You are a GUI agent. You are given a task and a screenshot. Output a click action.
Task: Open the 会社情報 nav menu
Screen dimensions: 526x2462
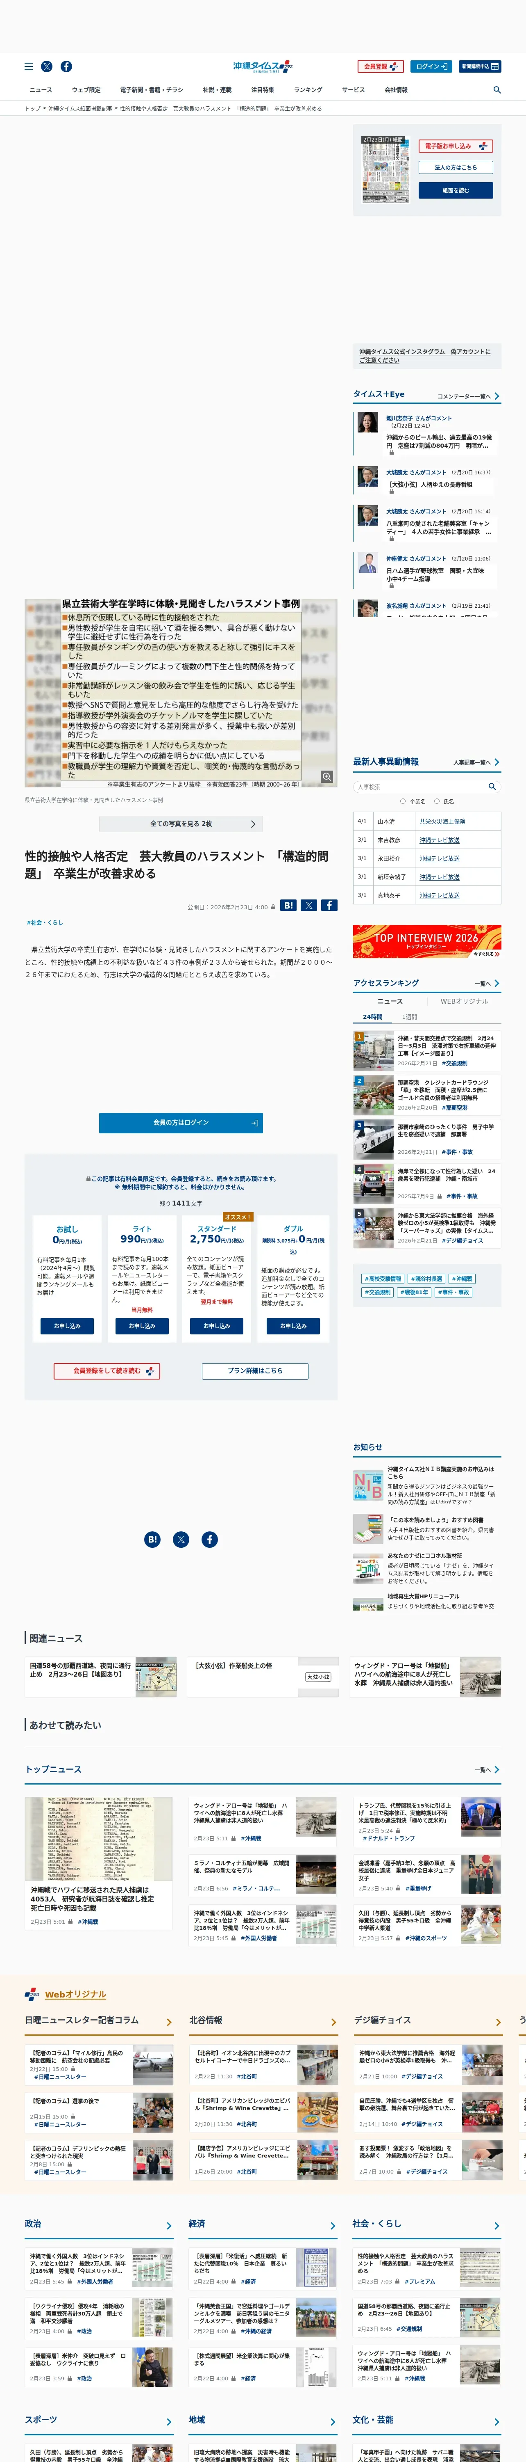[x=395, y=90]
